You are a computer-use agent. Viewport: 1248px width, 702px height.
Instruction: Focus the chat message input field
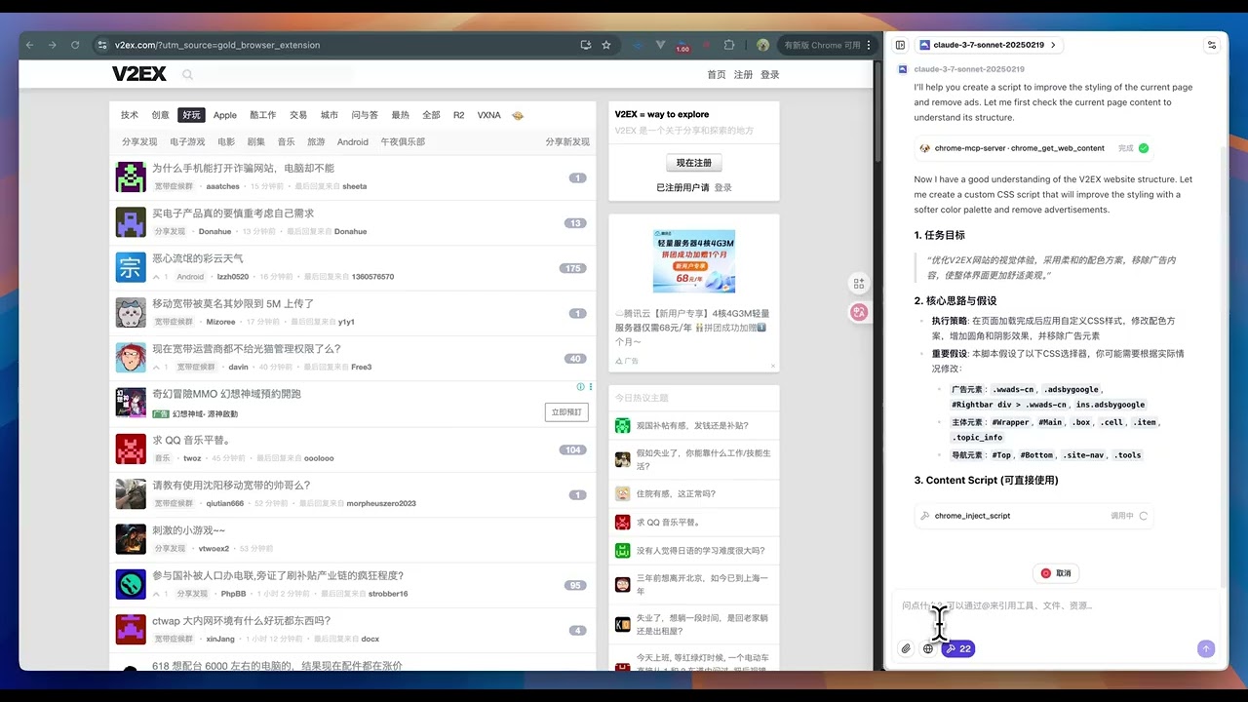(x=1056, y=605)
